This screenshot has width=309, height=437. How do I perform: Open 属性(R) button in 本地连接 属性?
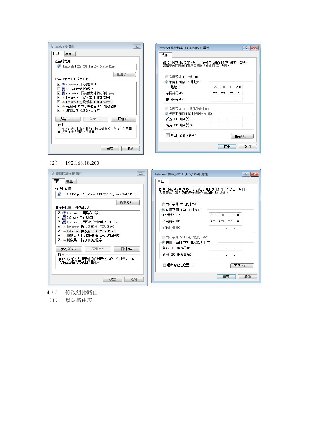click(x=123, y=119)
